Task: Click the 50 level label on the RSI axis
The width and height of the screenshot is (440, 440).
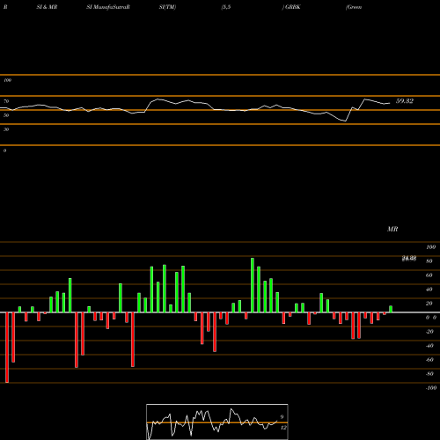Action: [6, 115]
